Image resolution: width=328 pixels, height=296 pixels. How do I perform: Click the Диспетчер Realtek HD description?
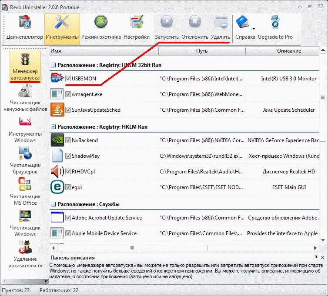(289, 171)
